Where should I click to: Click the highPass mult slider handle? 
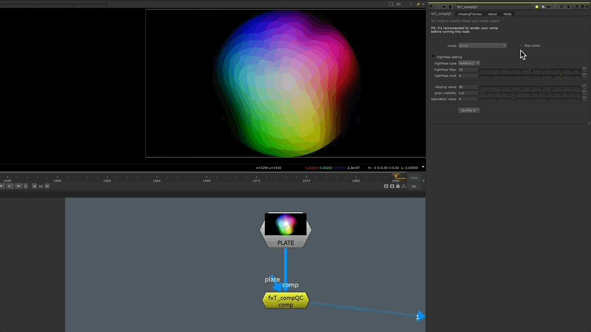tap(561, 76)
